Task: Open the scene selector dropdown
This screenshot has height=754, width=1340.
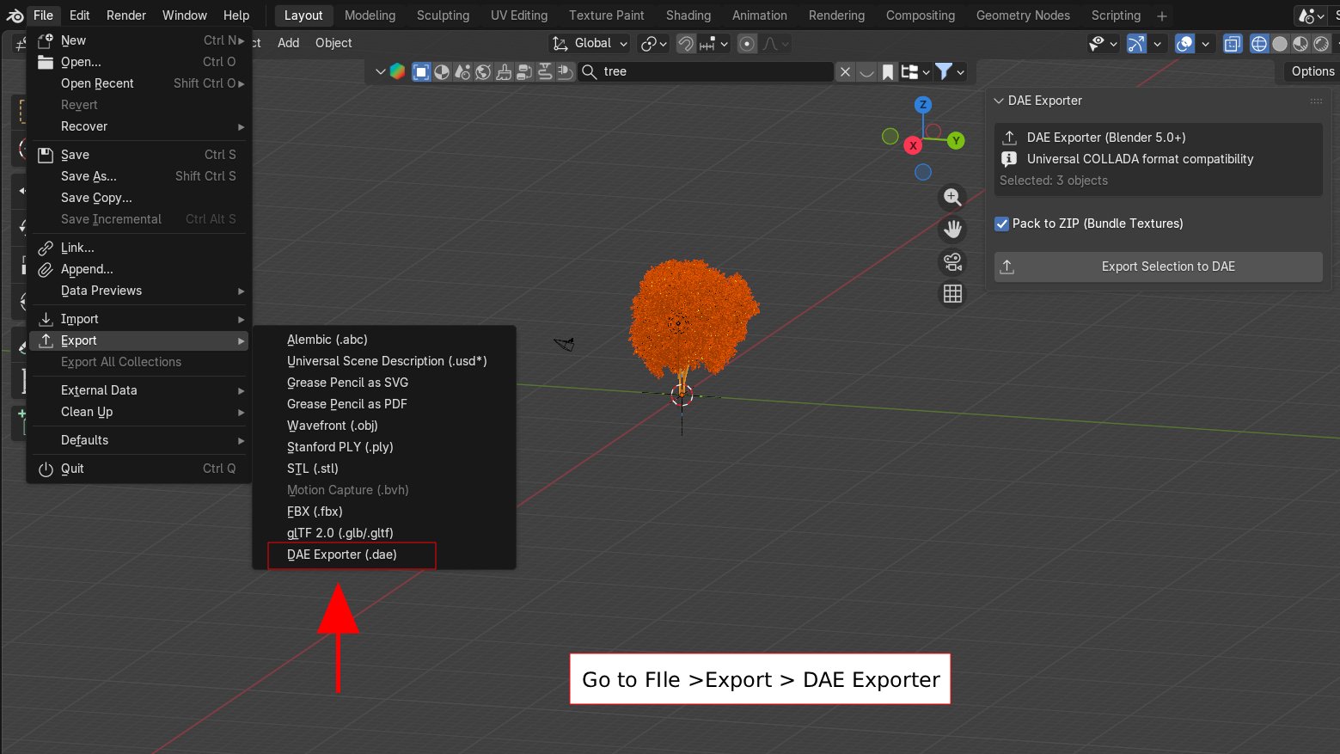Action: coord(1312,15)
